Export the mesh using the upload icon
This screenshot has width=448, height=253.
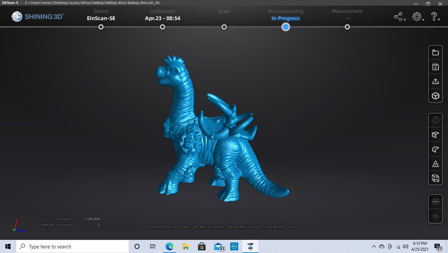pos(435,81)
